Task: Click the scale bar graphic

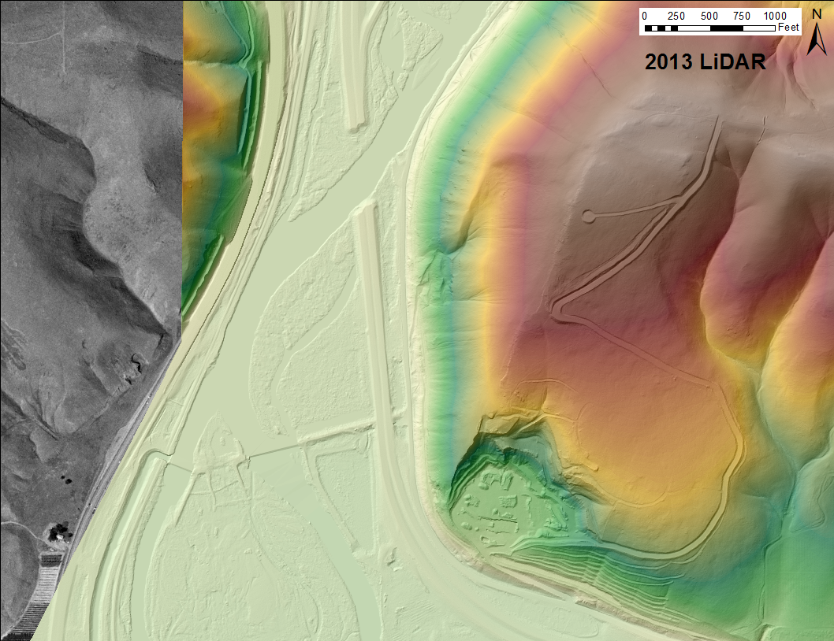Action: tap(709, 28)
